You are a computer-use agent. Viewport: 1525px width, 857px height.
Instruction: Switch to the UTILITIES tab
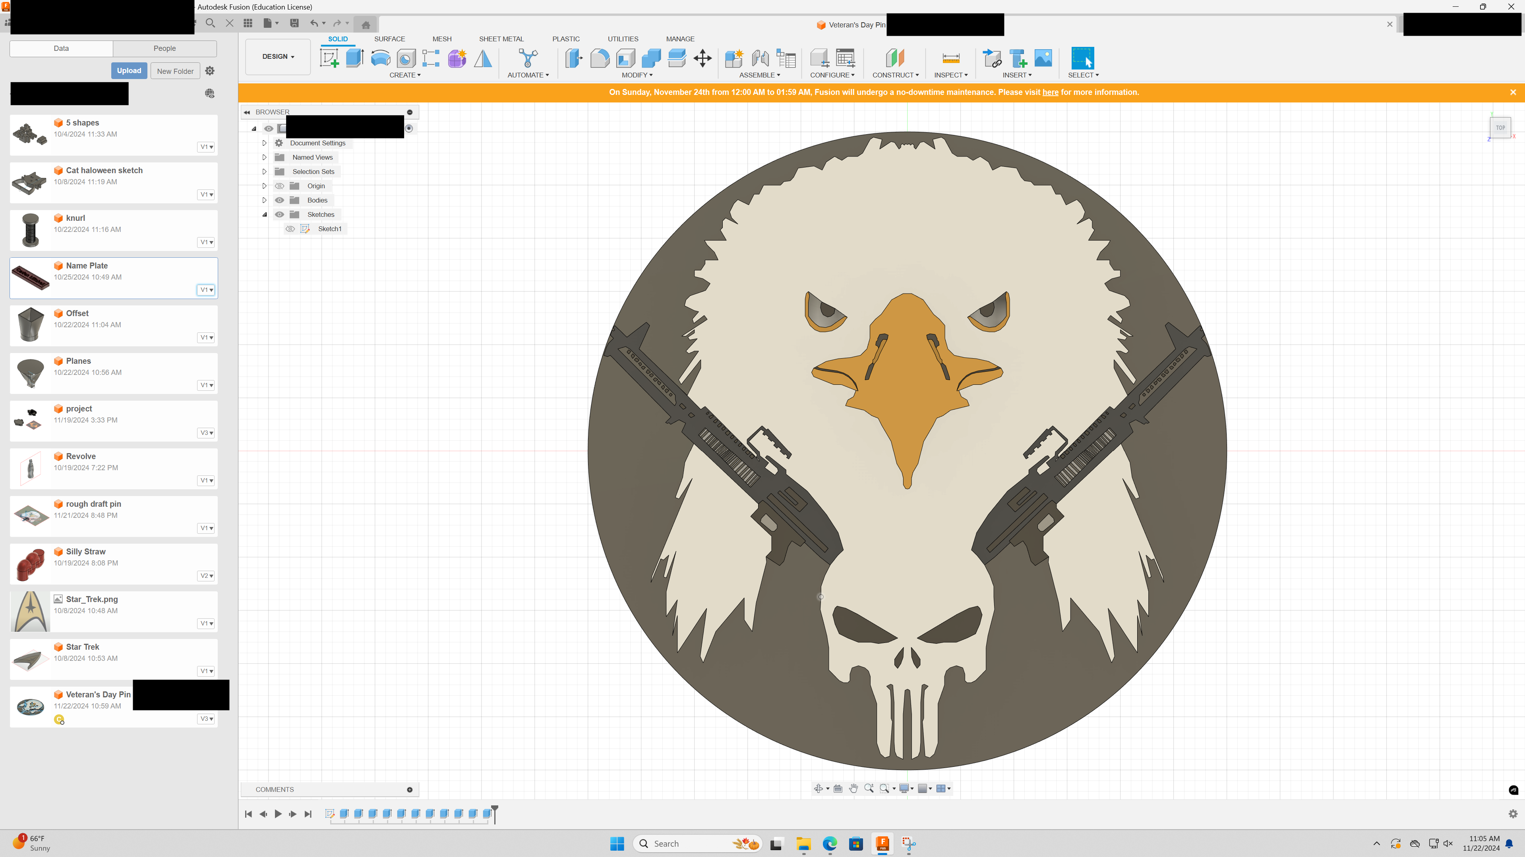pos(623,39)
